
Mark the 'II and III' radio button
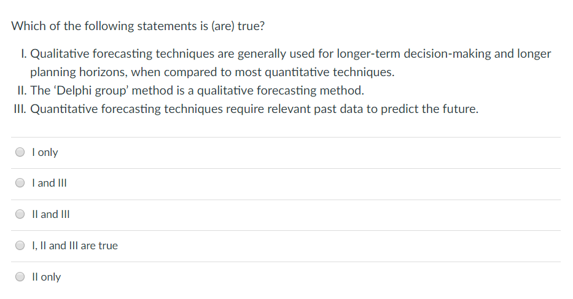(20, 214)
